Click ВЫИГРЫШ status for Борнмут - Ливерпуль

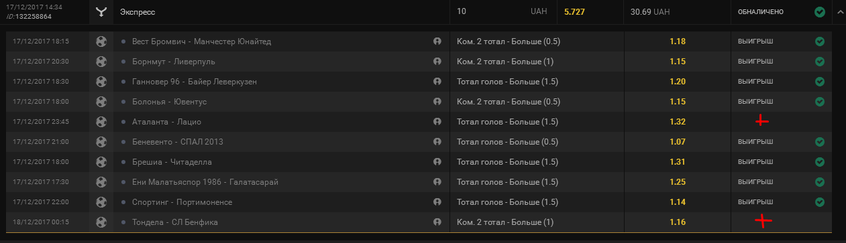(x=755, y=62)
